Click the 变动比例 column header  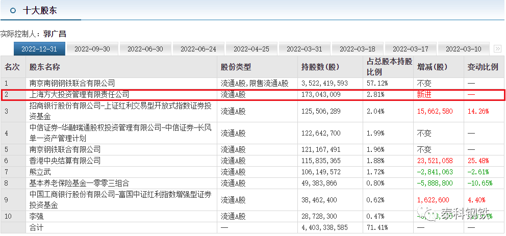pyautogui.click(x=483, y=67)
